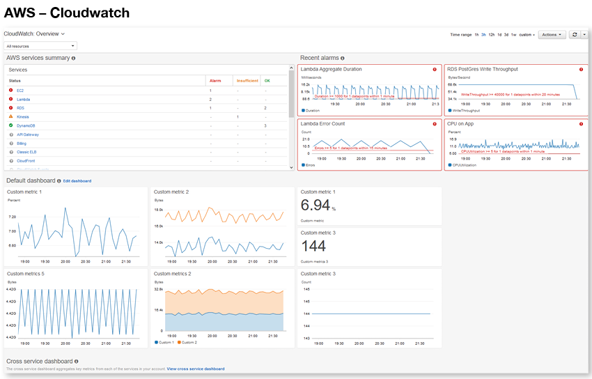
Task: Click the Status column header
Action: 15,81
